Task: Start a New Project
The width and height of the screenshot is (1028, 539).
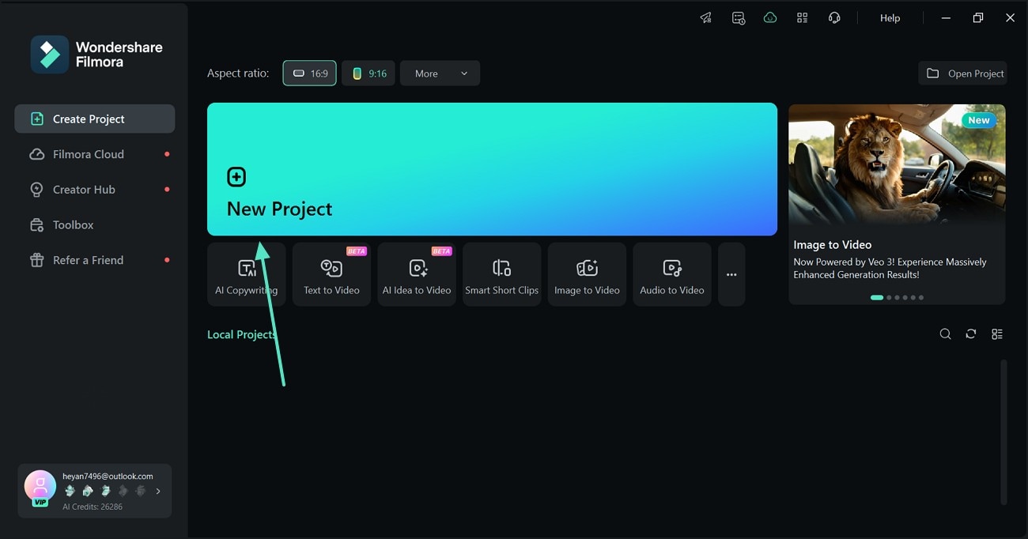Action: coord(492,169)
